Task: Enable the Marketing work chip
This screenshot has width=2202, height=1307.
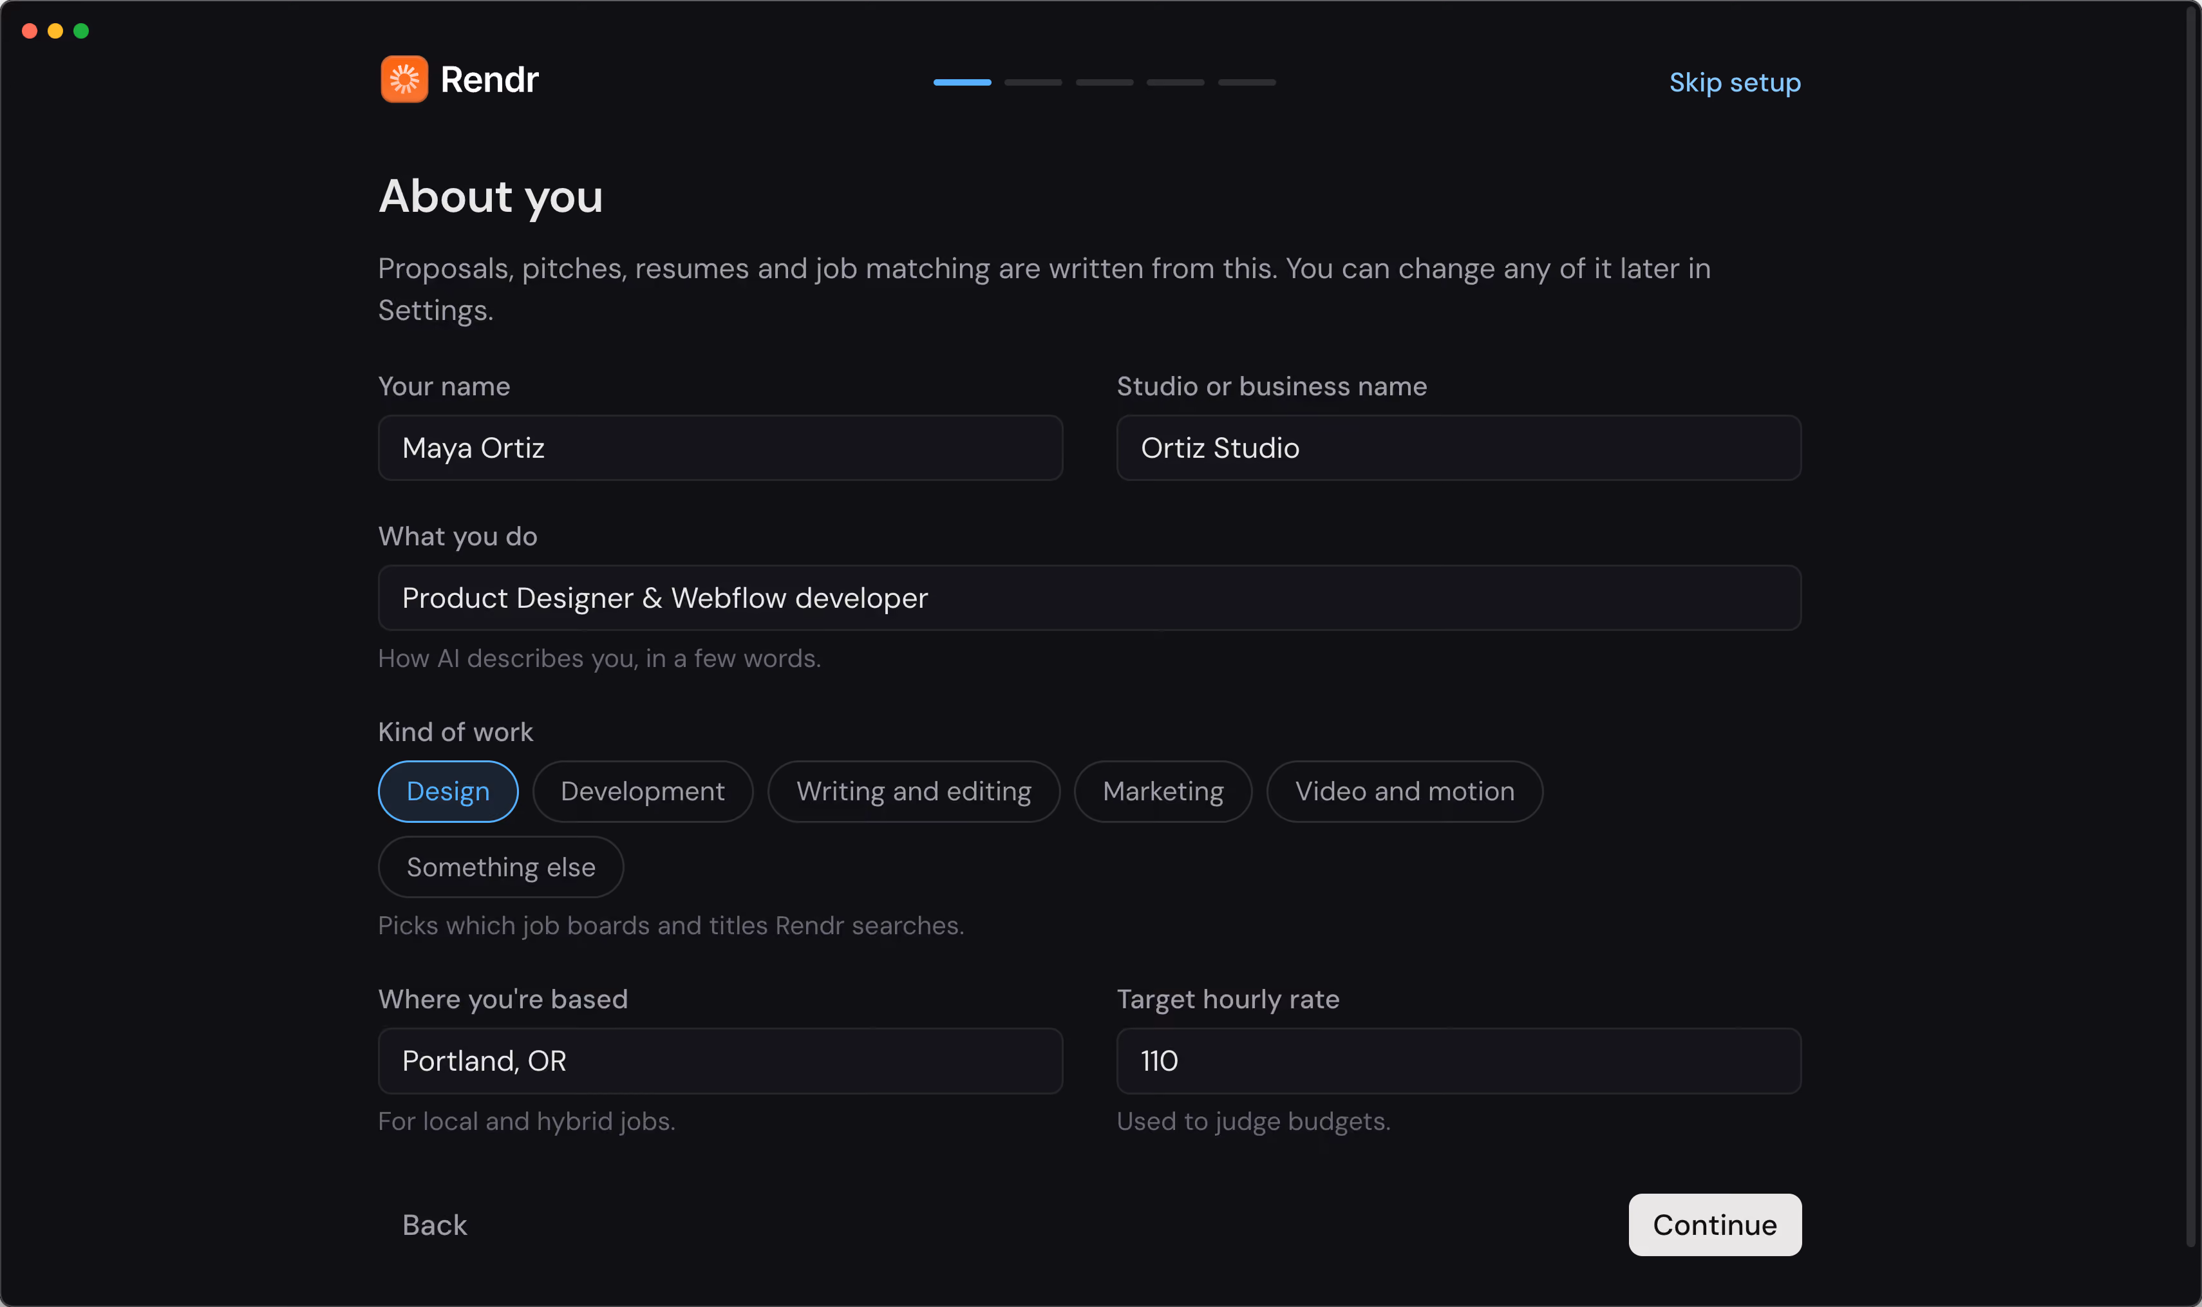Action: pos(1163,791)
